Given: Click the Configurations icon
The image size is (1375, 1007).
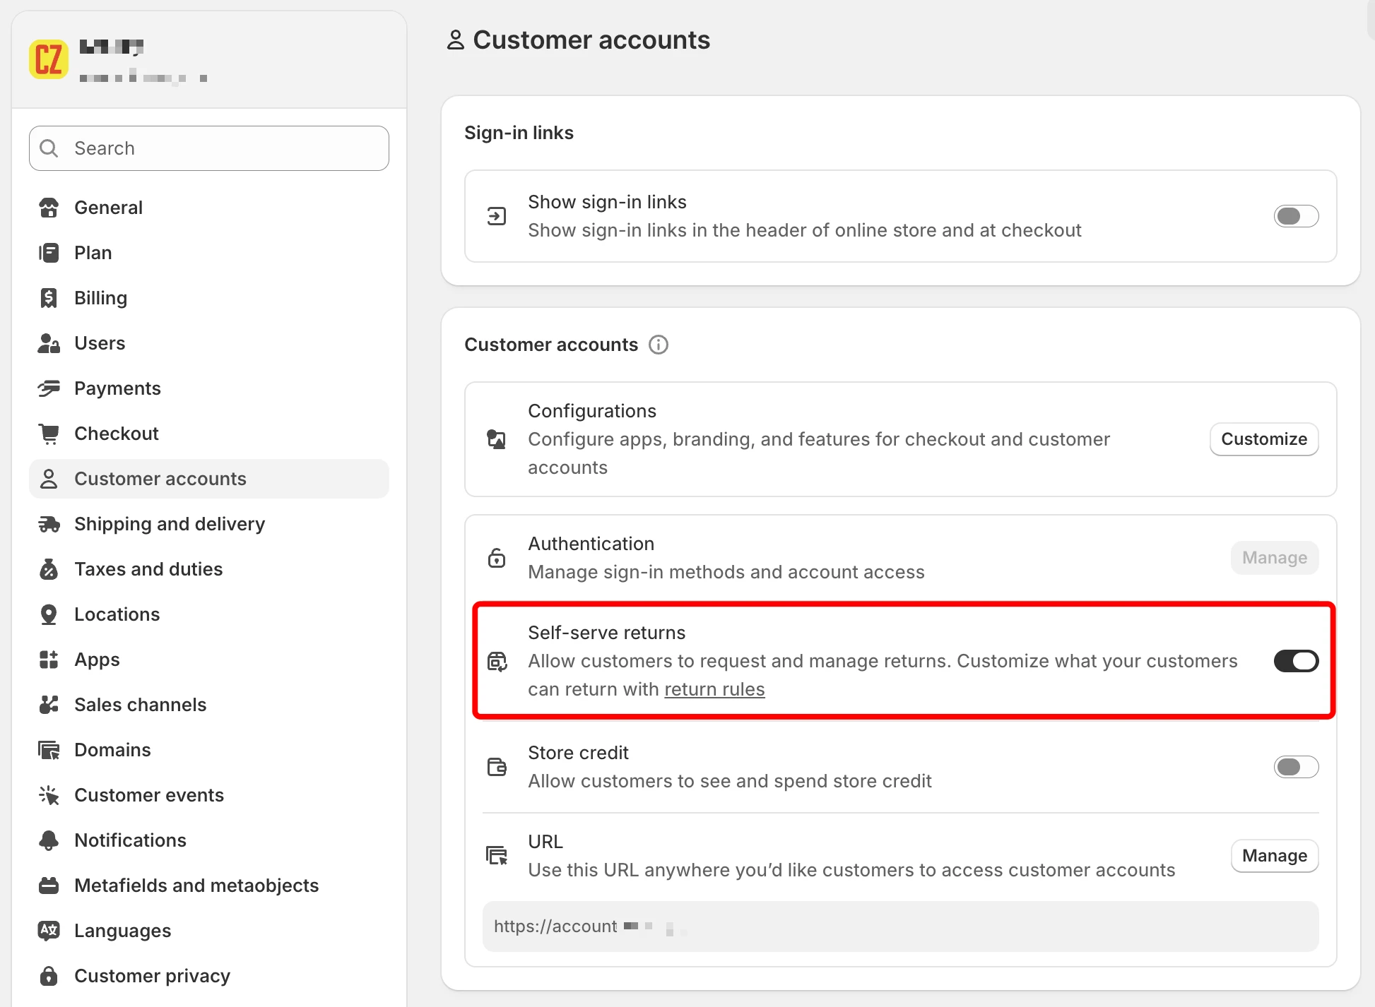Looking at the screenshot, I should (x=497, y=439).
